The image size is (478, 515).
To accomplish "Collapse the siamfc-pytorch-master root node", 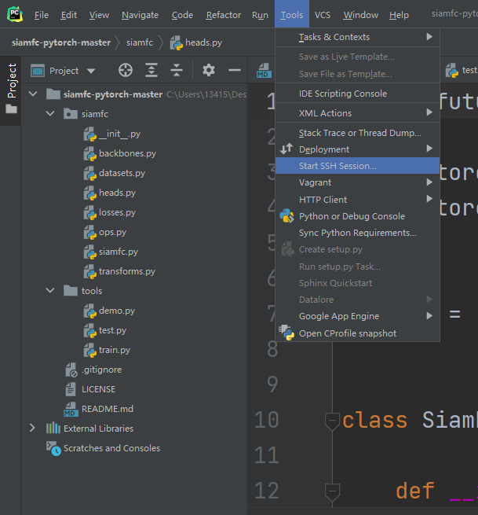I will point(33,94).
